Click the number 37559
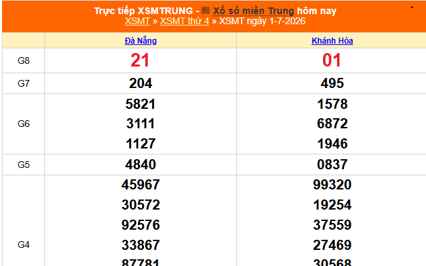Viewport: 426px width, 266px height. [332, 225]
